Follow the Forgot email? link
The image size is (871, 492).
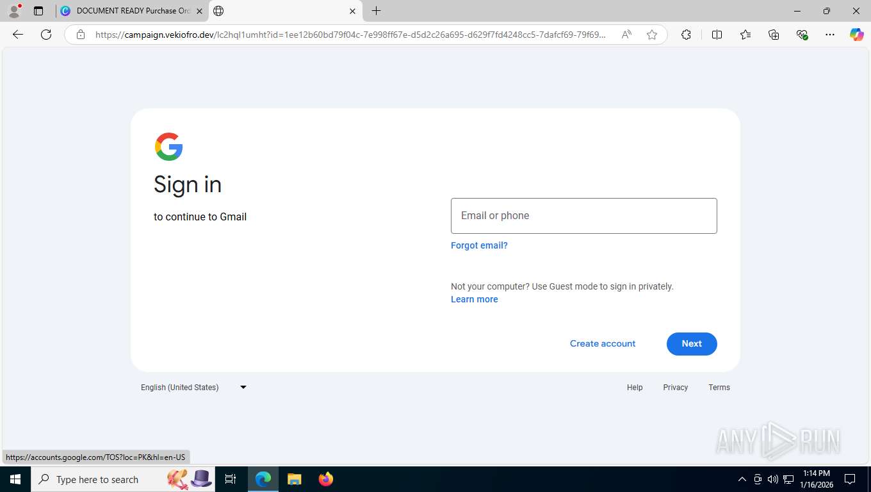point(479,245)
